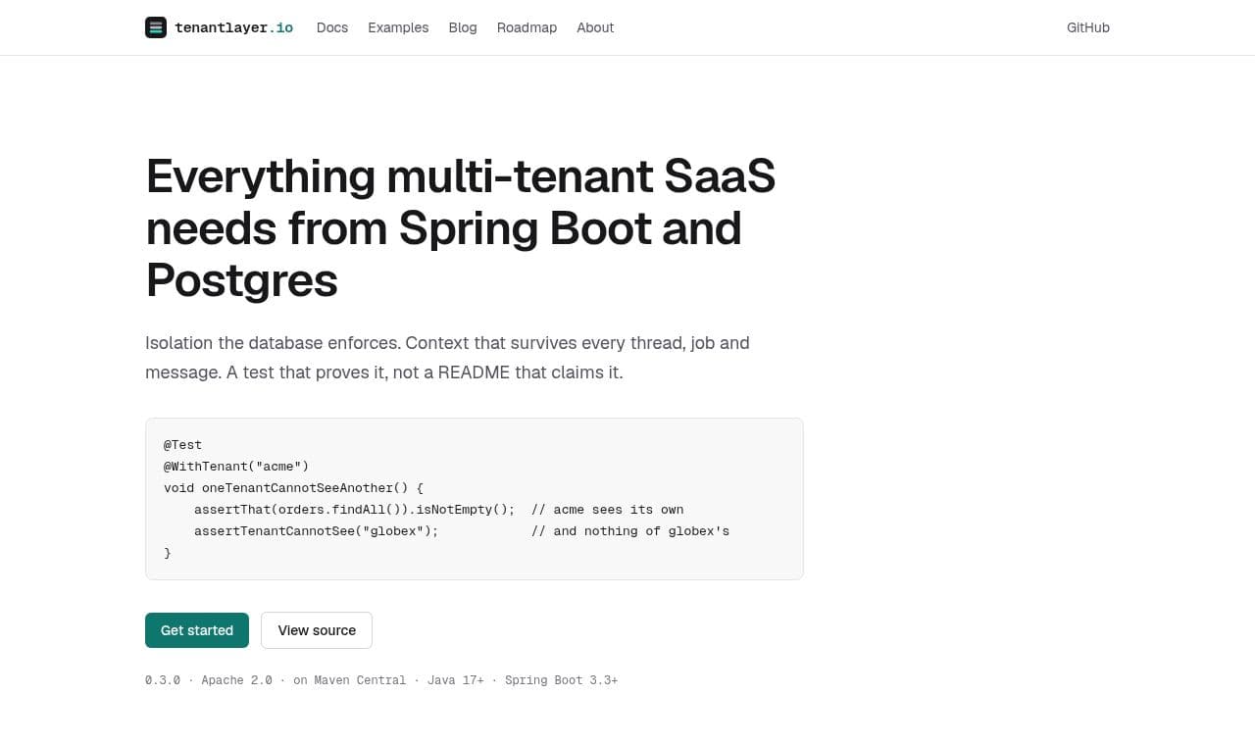The image size is (1255, 745).
Task: Click the assertTenantCannotSee("globex") code line
Action: pos(316,531)
